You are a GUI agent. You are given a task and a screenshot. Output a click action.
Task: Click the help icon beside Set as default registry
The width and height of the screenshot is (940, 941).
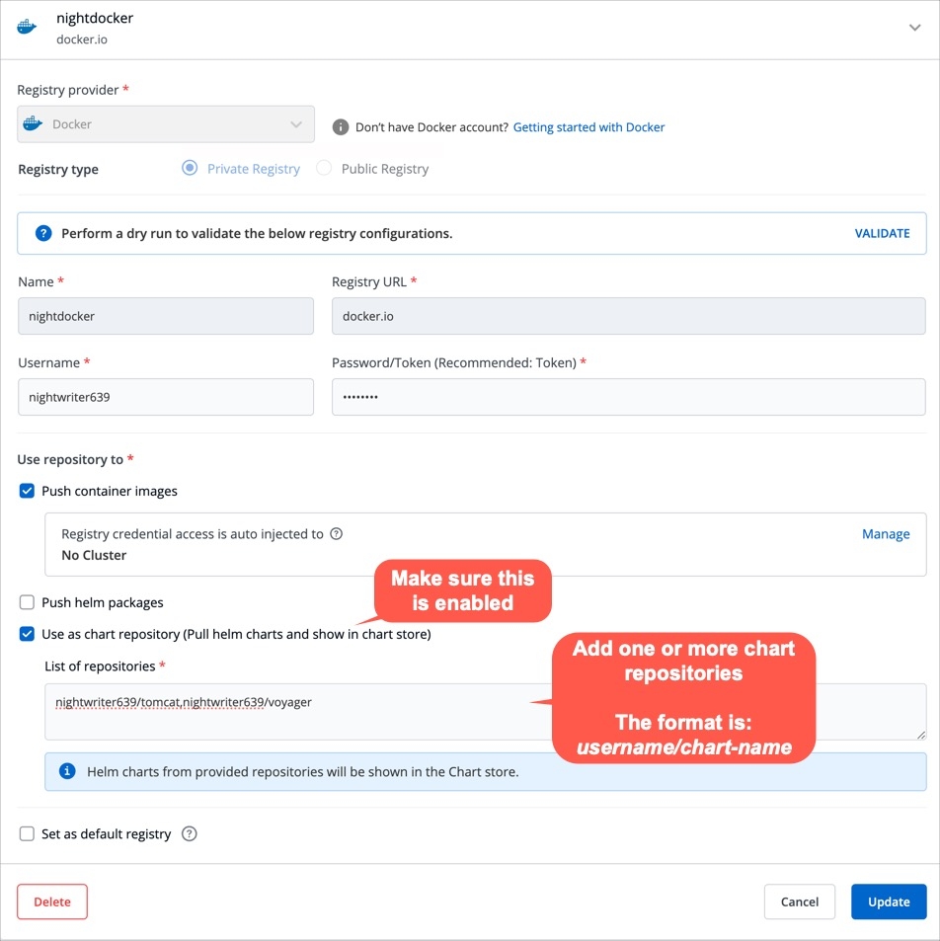[190, 834]
